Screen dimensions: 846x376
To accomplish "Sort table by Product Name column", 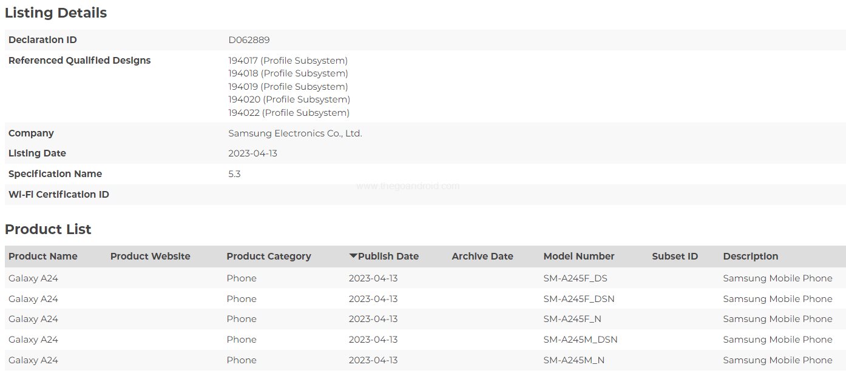I will [x=43, y=257].
